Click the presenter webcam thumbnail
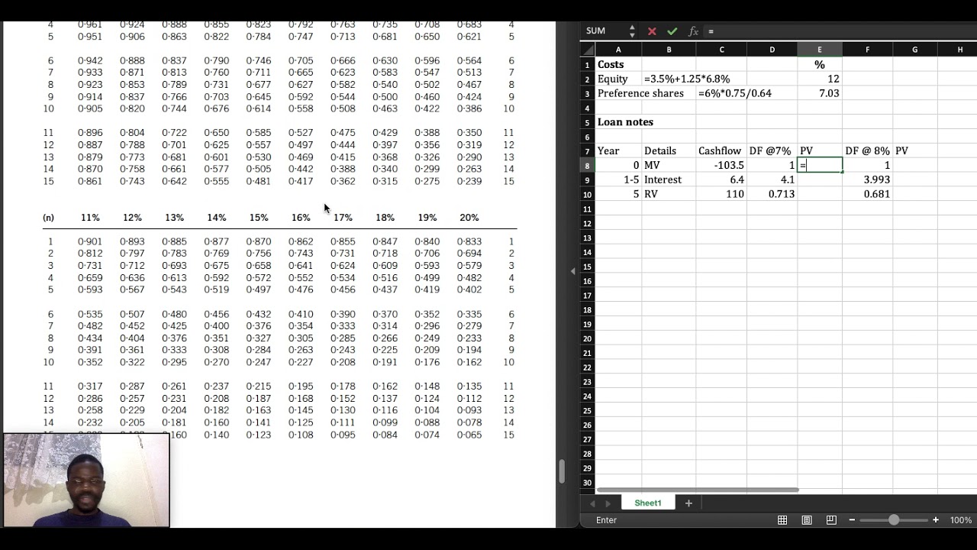This screenshot has width=977, height=550. [86, 480]
